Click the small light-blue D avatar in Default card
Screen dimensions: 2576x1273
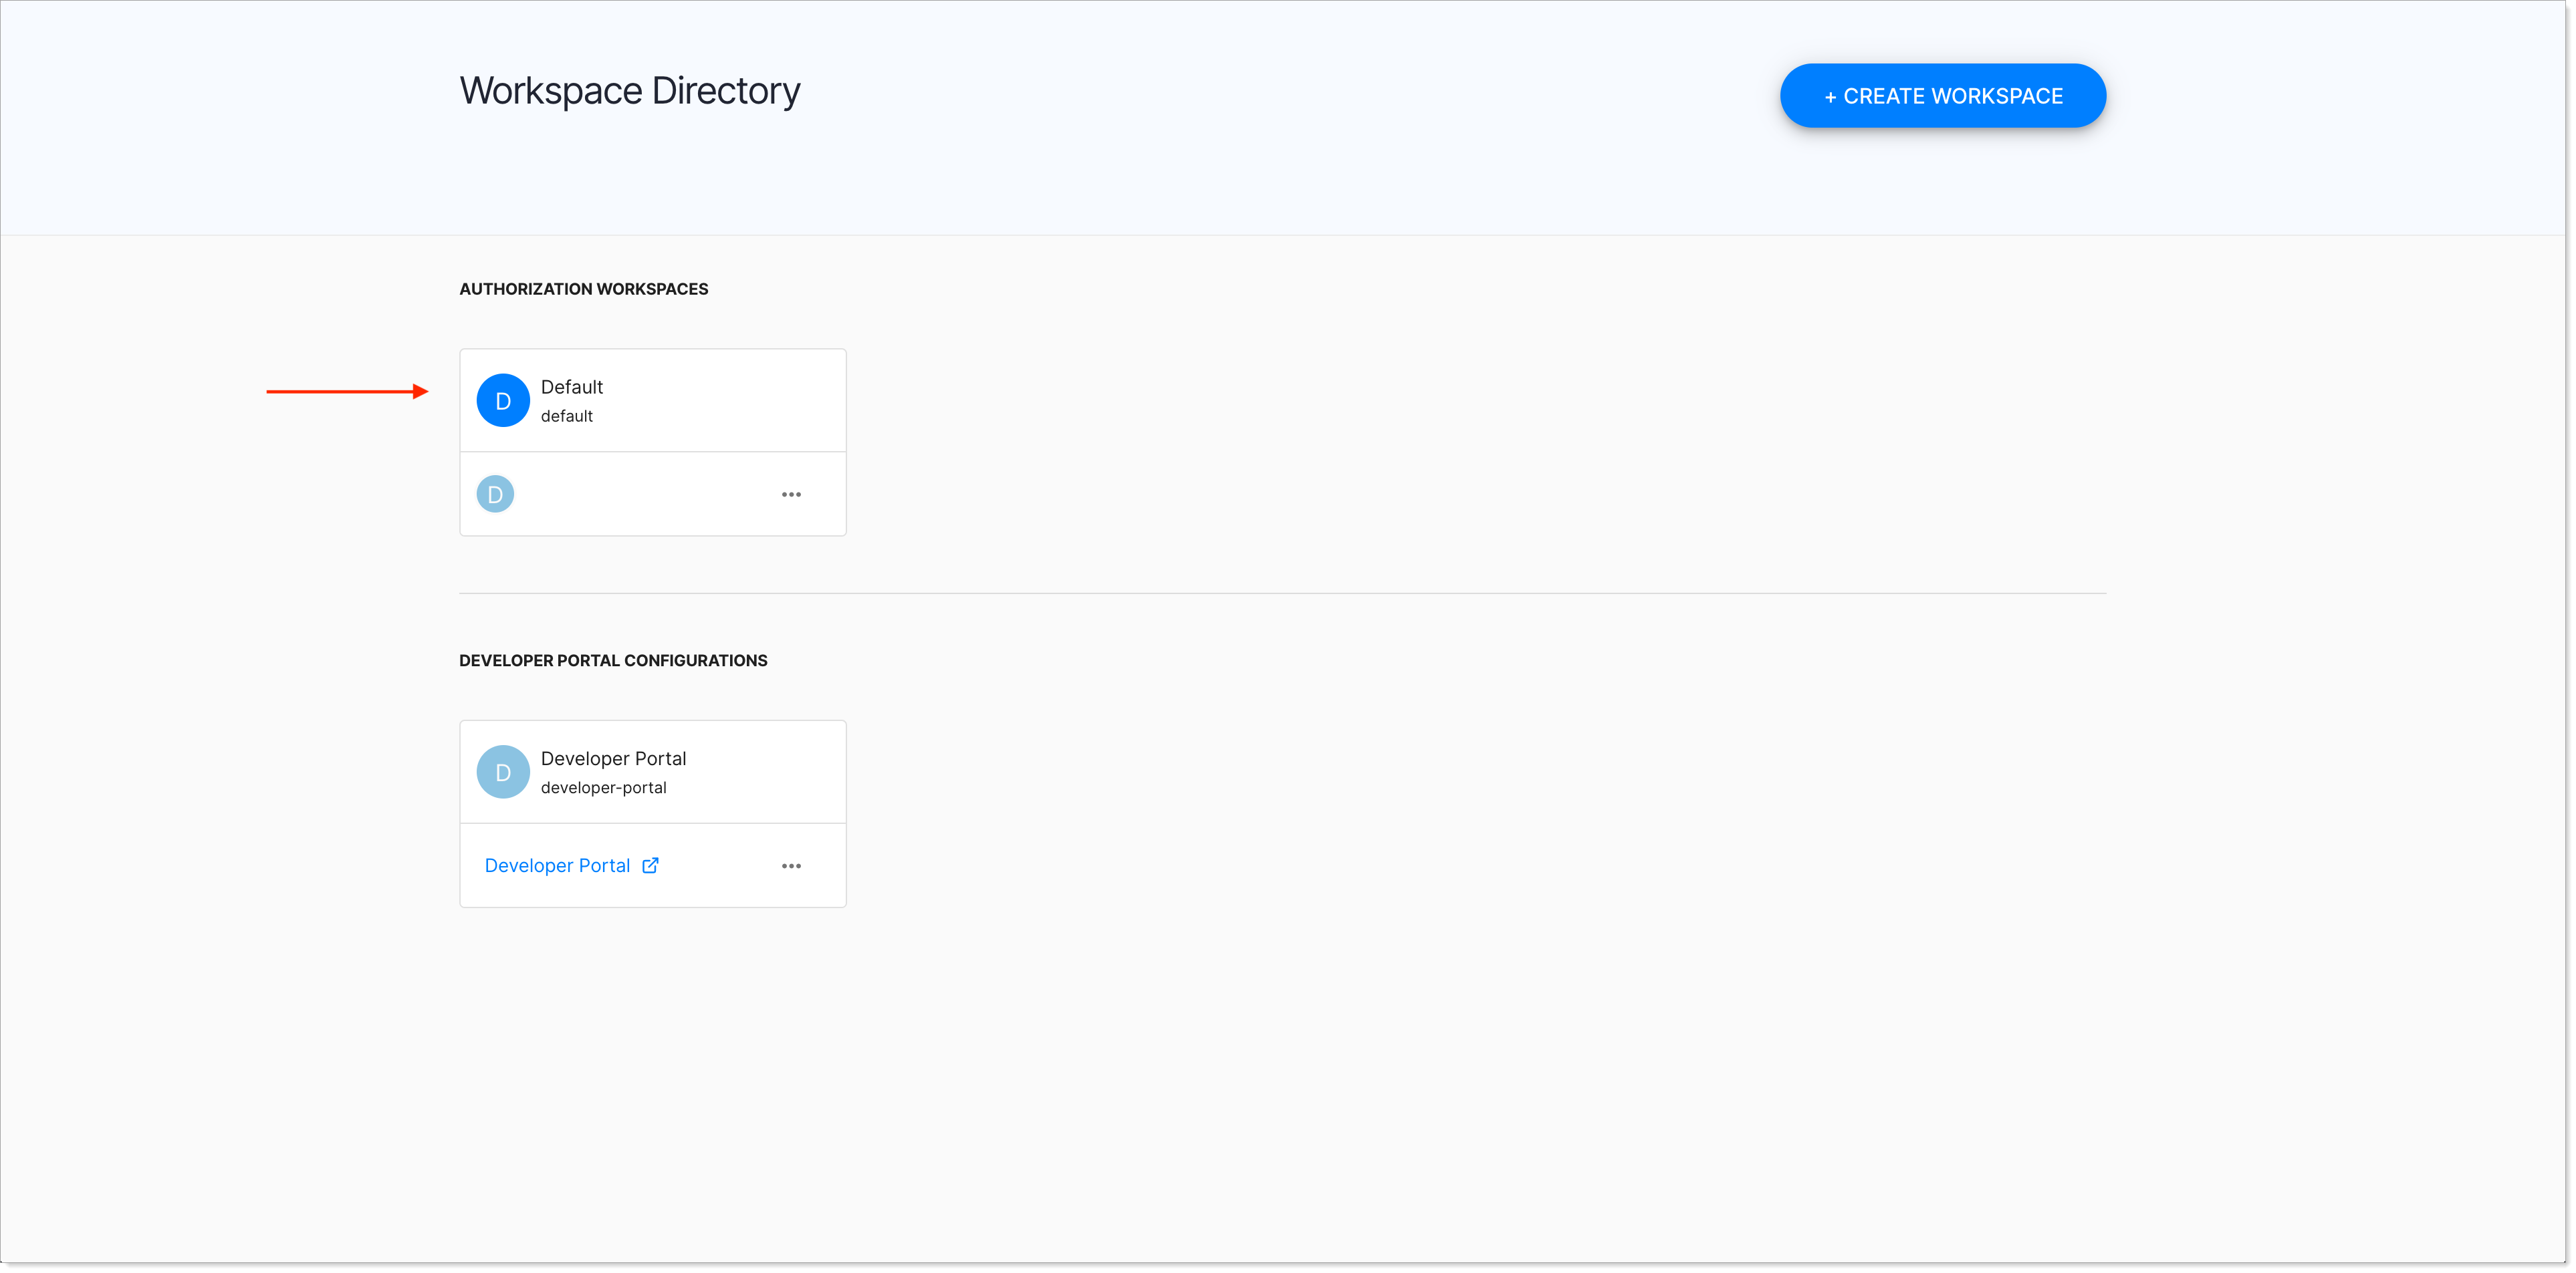click(x=495, y=494)
